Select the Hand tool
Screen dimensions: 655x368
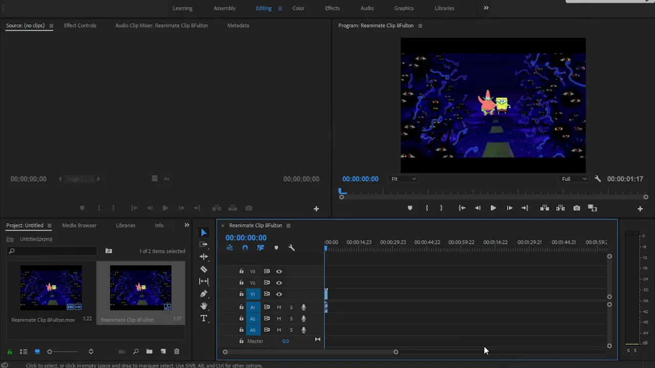pos(204,306)
